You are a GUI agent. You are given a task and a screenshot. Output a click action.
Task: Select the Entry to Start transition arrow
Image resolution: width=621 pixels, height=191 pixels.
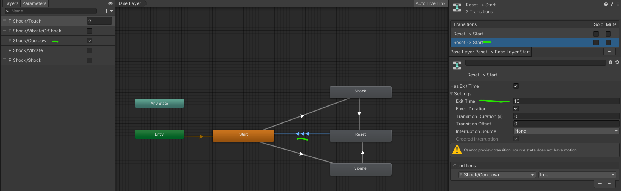click(x=201, y=136)
